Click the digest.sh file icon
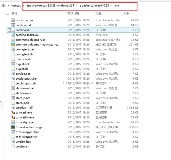The image size is (171, 160). (13, 69)
